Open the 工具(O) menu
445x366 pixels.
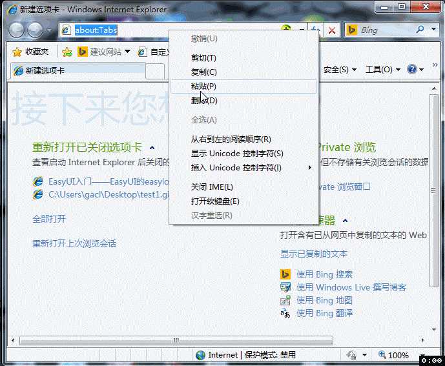click(382, 70)
